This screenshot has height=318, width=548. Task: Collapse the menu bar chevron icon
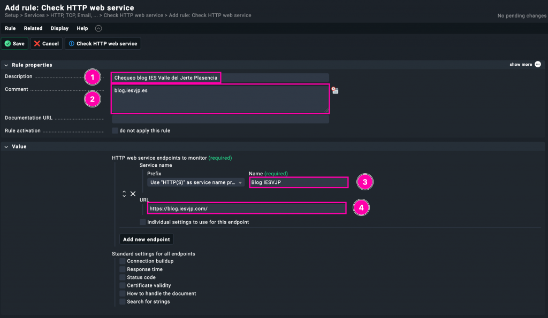point(98,28)
